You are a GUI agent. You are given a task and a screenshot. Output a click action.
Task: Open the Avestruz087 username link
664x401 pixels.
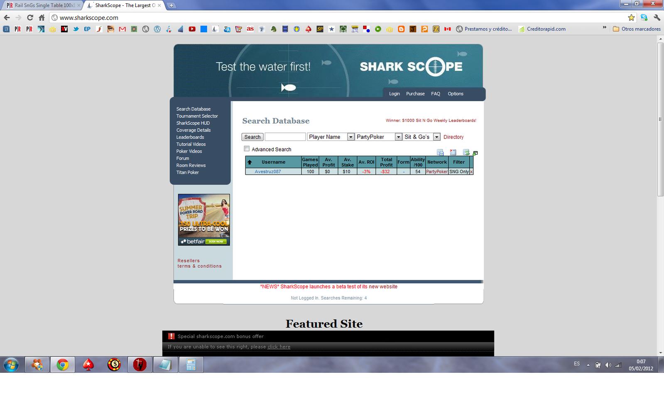(x=267, y=172)
